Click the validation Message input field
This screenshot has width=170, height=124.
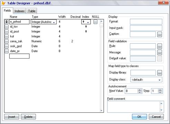[x=143, y=52]
